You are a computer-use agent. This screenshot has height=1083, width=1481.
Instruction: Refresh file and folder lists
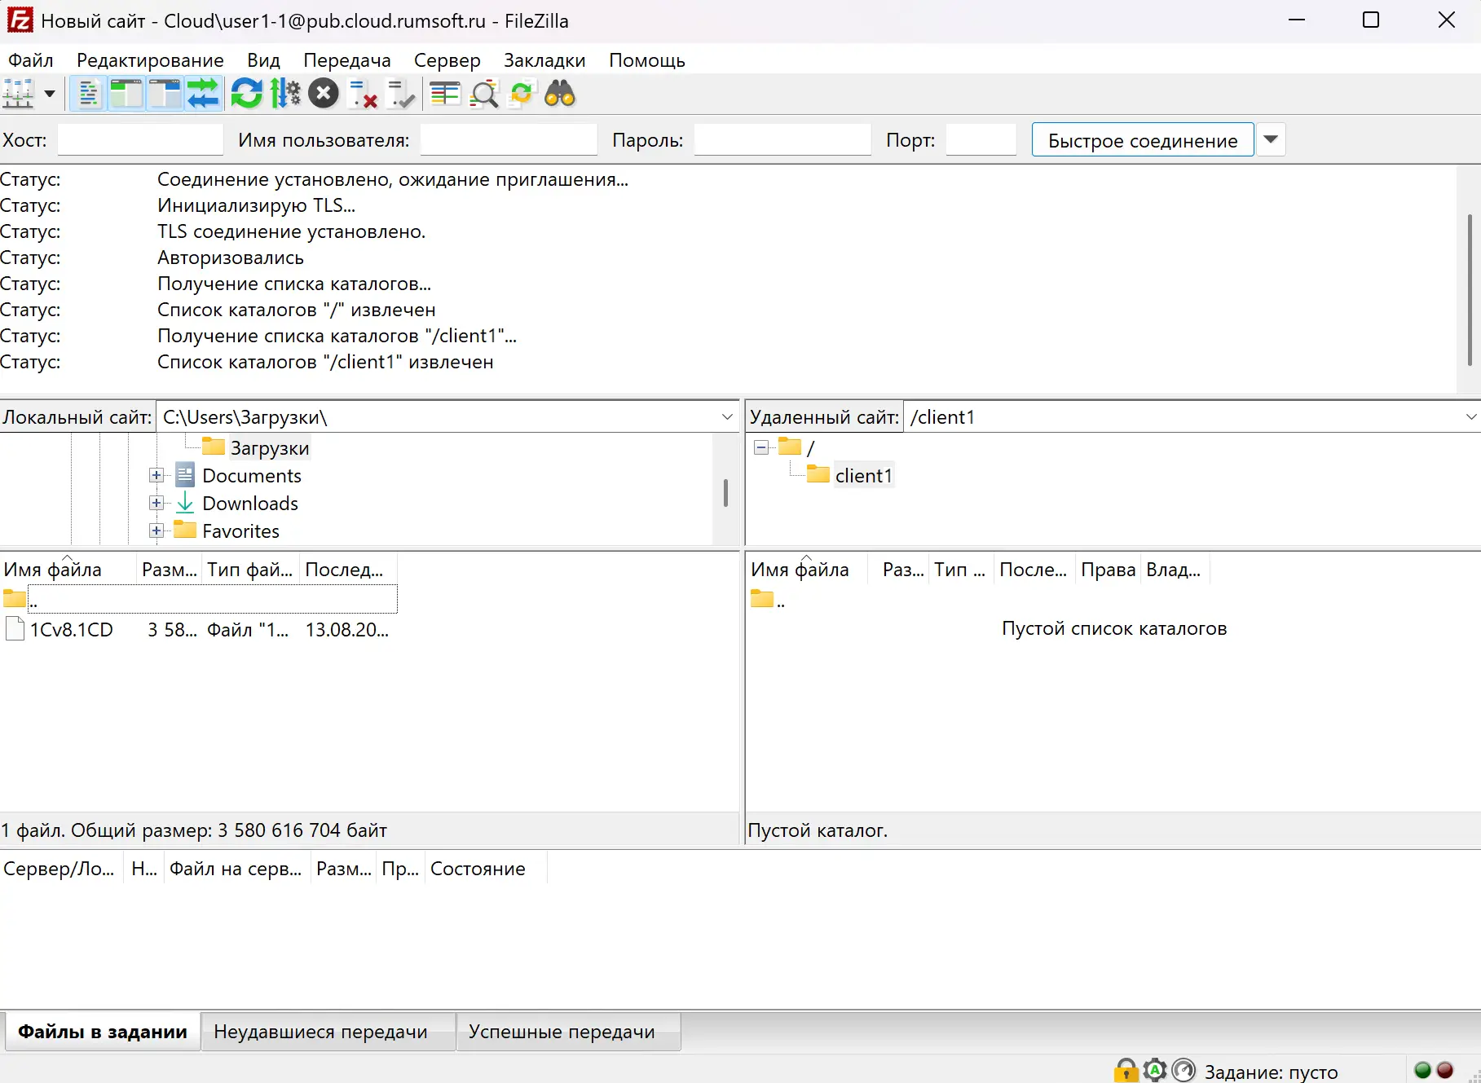(246, 94)
